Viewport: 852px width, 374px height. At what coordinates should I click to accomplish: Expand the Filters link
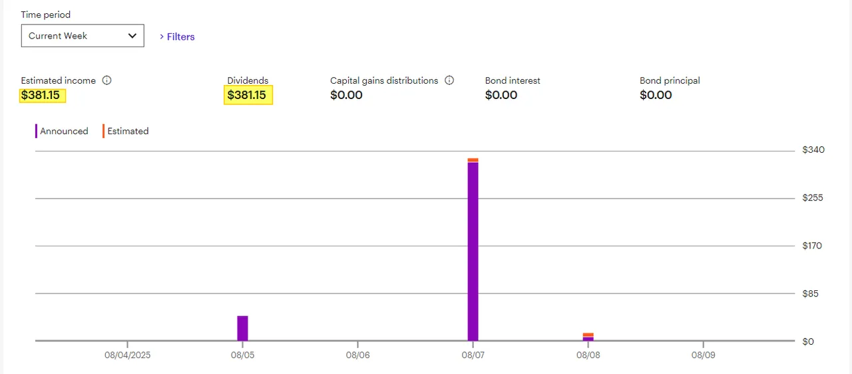[177, 37]
